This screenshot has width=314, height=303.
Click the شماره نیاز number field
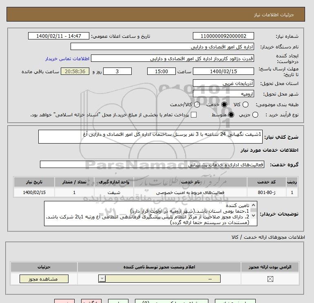(223, 36)
